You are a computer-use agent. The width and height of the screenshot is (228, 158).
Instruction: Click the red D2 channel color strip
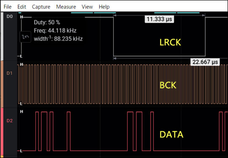click(x=2, y=132)
